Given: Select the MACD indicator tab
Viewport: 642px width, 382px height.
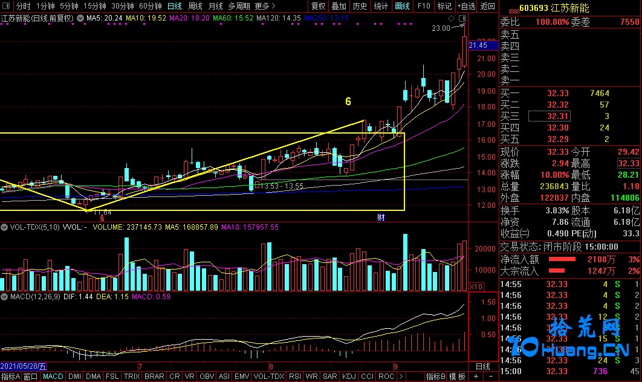Looking at the screenshot, I should click(53, 377).
